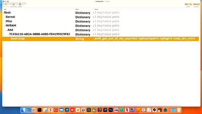This screenshot has width=202, height=114.
Task: Open the Format XML dropdown
Action: click(x=188, y=4)
